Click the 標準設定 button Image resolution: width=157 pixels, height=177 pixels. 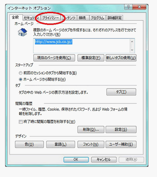coord(91,58)
